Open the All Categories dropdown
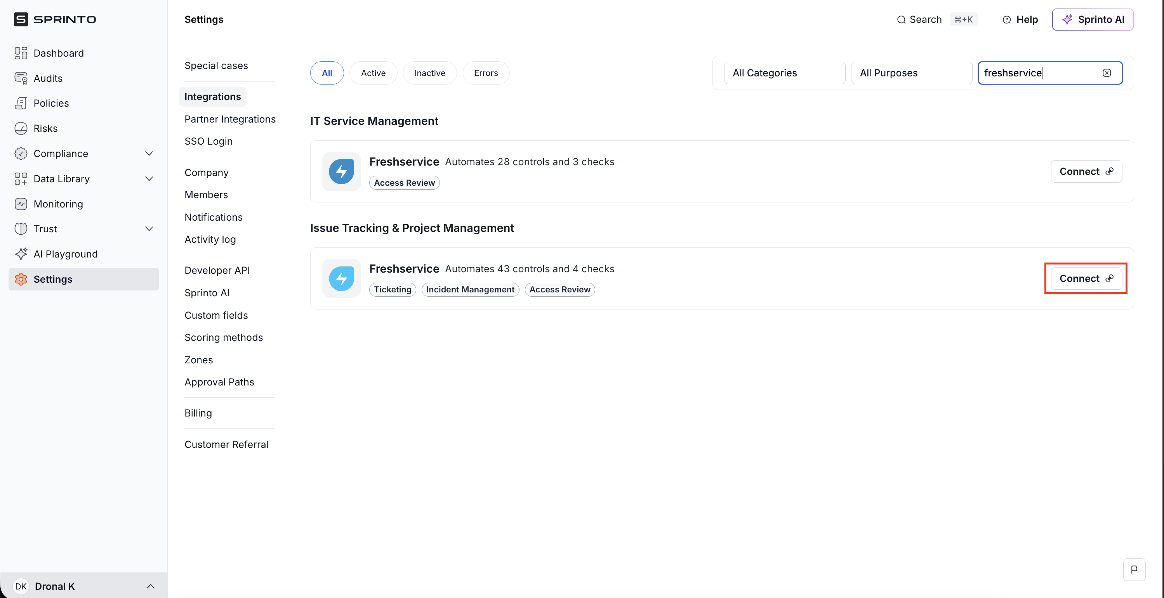The height and width of the screenshot is (598, 1164). click(x=784, y=73)
